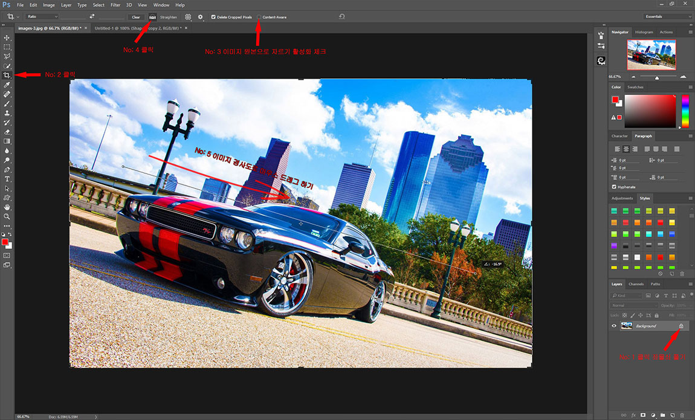This screenshot has height=420, width=695.
Task: Open the Ratio crop preset dropdown
Action: click(42, 16)
